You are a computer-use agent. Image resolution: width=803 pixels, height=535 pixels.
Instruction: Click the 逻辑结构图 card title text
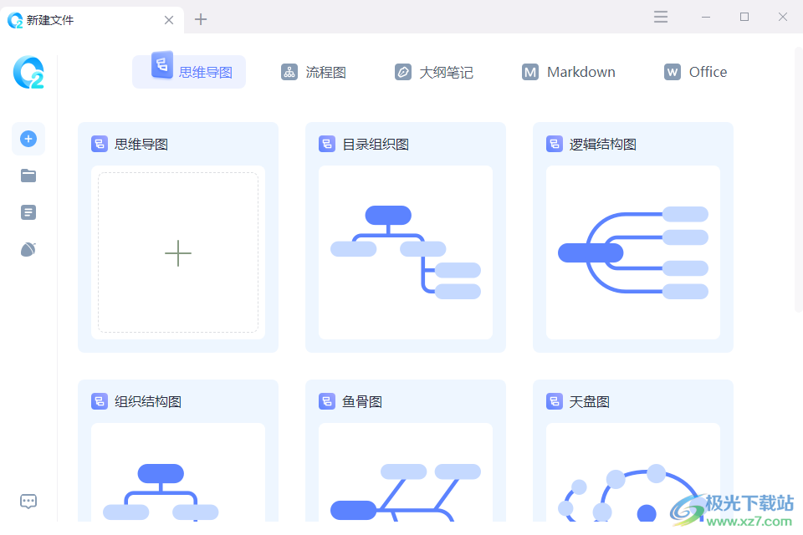coord(603,145)
